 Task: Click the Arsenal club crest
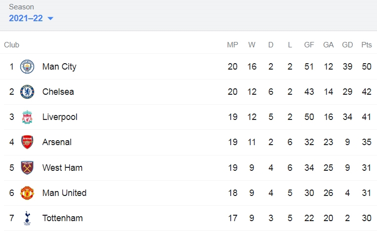(27, 142)
